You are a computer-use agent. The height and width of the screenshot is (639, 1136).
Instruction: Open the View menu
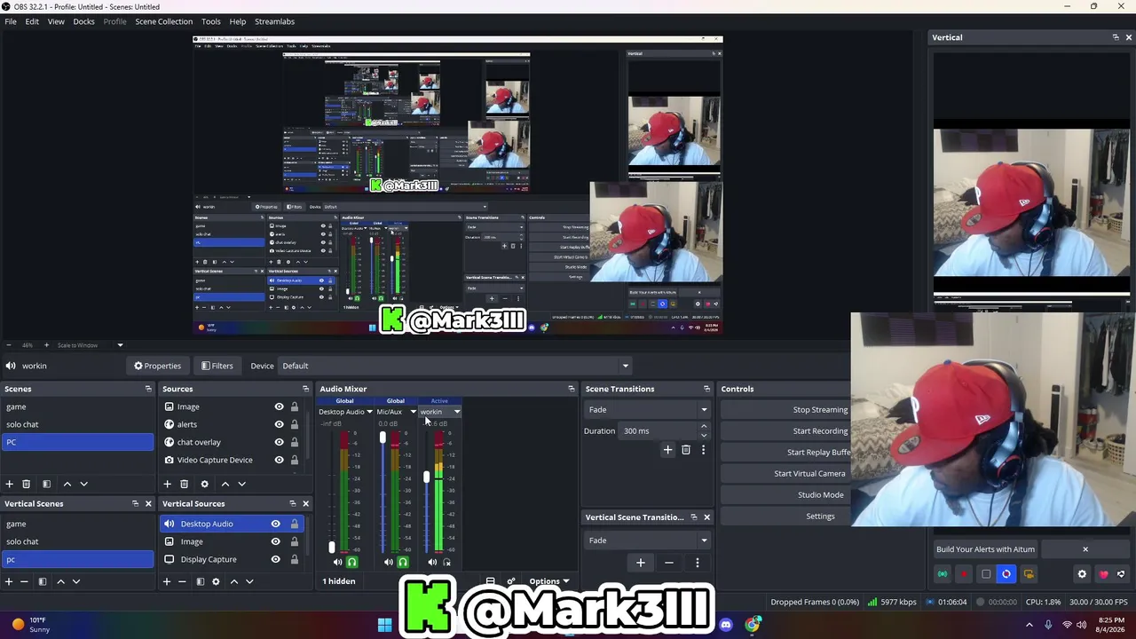56,21
